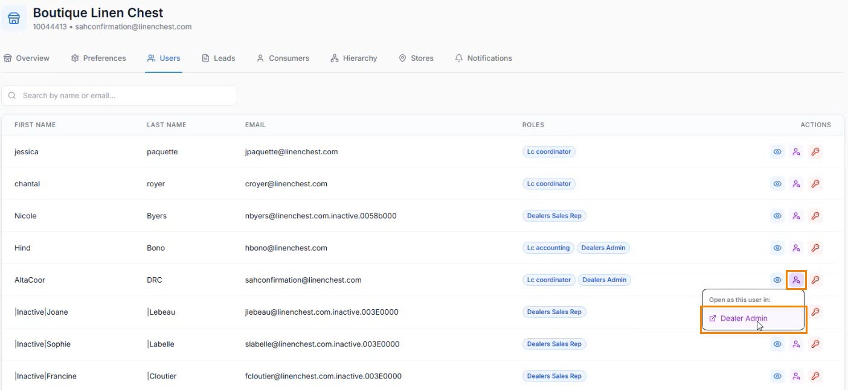This screenshot has width=848, height=390.
Task: Click impersonate user icon for Hind Bono
Action: coord(796,248)
